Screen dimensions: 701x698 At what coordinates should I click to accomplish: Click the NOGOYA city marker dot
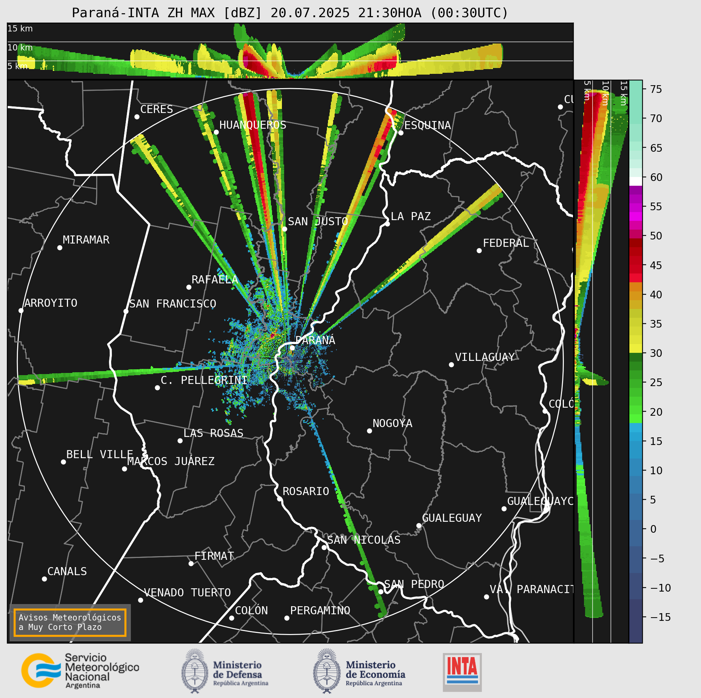coord(369,431)
